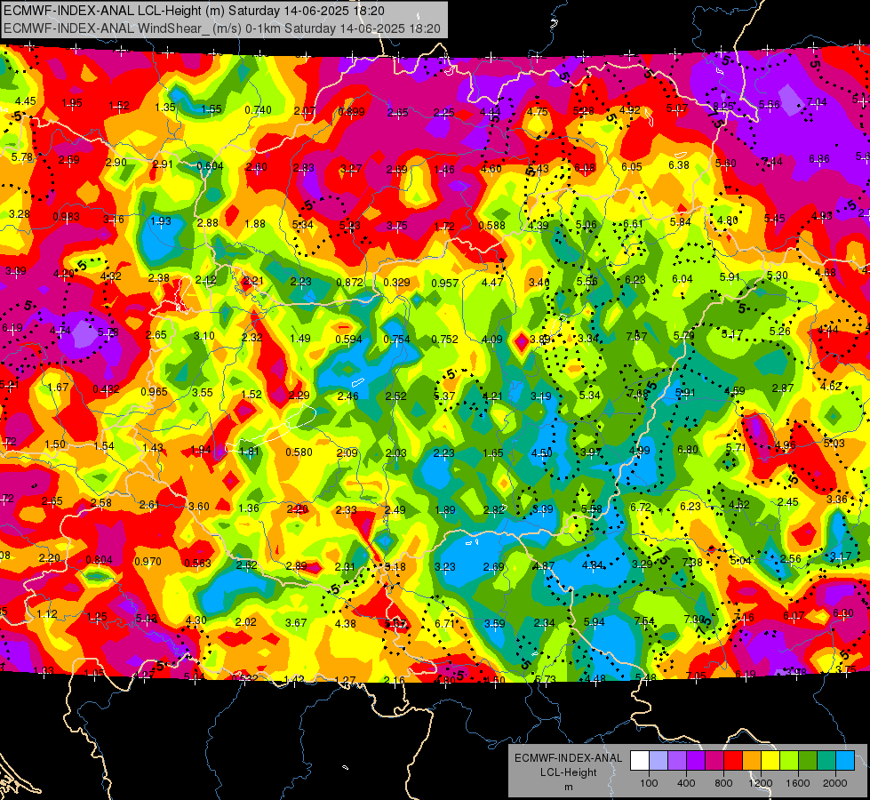This screenshot has height=800, width=870.
Task: Click the wind shear value '0.965'
Action: coord(154,391)
